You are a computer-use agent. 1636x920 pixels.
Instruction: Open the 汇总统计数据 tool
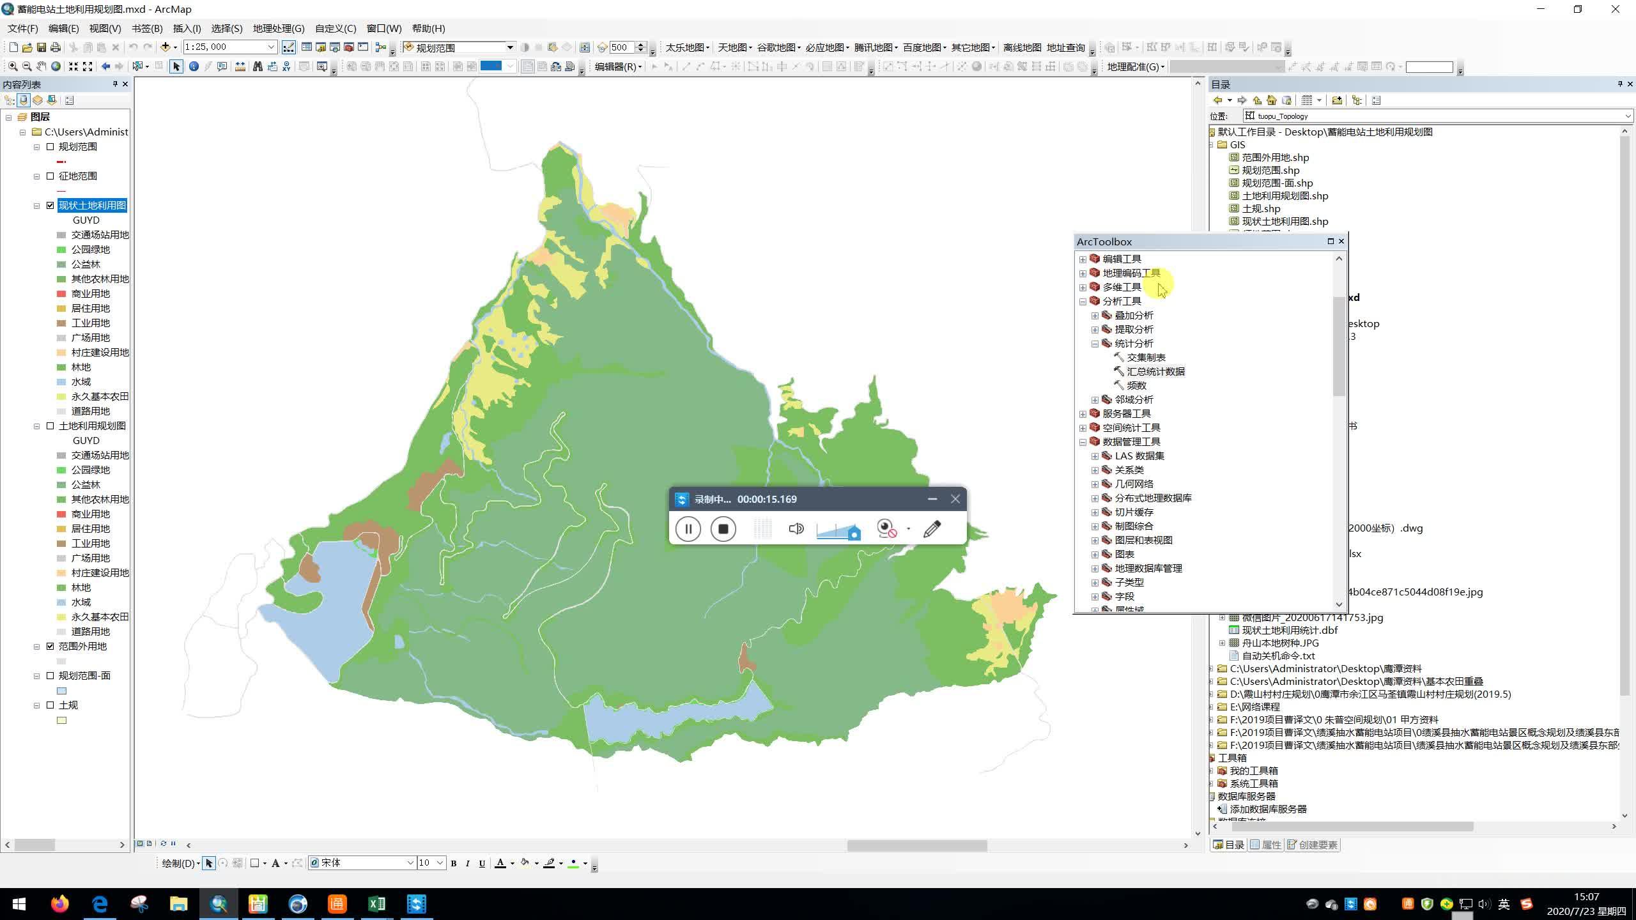pos(1155,372)
